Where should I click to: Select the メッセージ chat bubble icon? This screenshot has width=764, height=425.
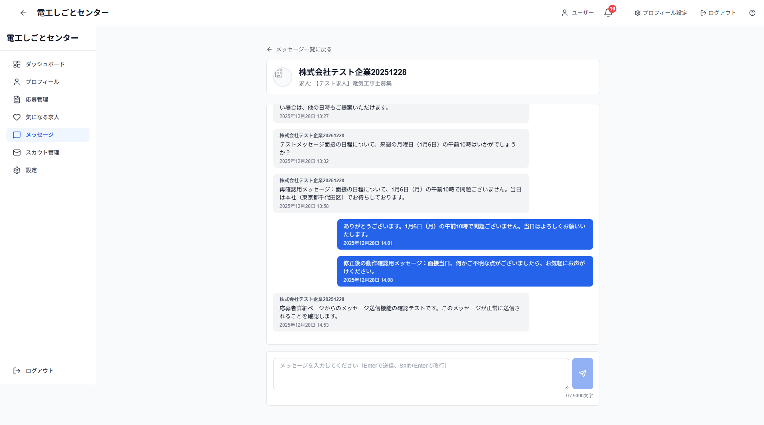16,135
